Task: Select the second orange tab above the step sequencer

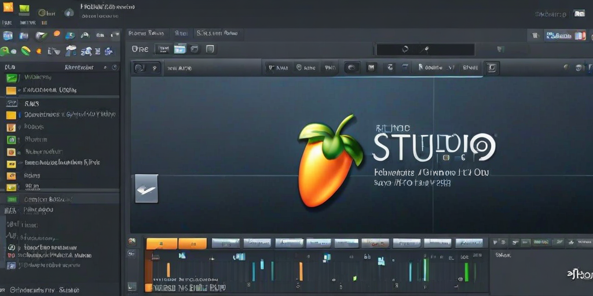Action: click(192, 243)
